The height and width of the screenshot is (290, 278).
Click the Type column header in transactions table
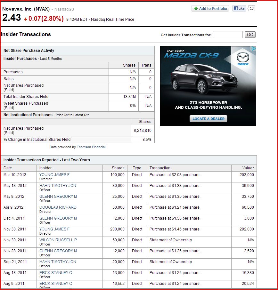137,168
